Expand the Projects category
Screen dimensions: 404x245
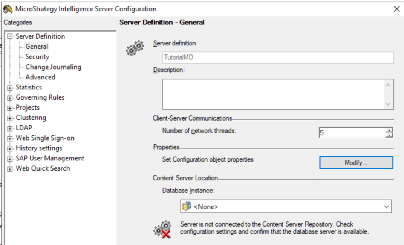click(10, 108)
